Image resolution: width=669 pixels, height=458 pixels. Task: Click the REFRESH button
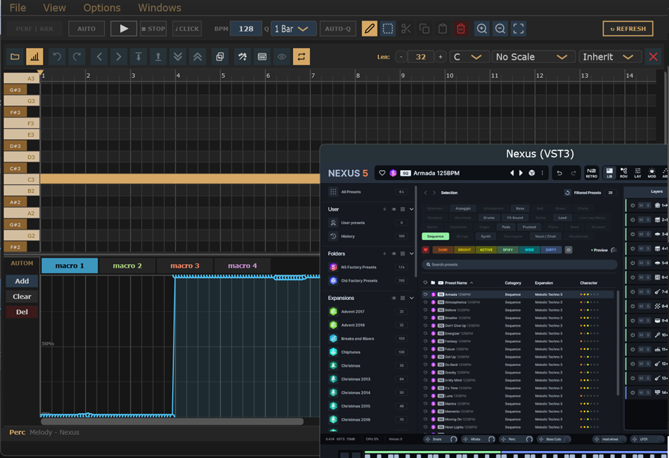(x=628, y=29)
